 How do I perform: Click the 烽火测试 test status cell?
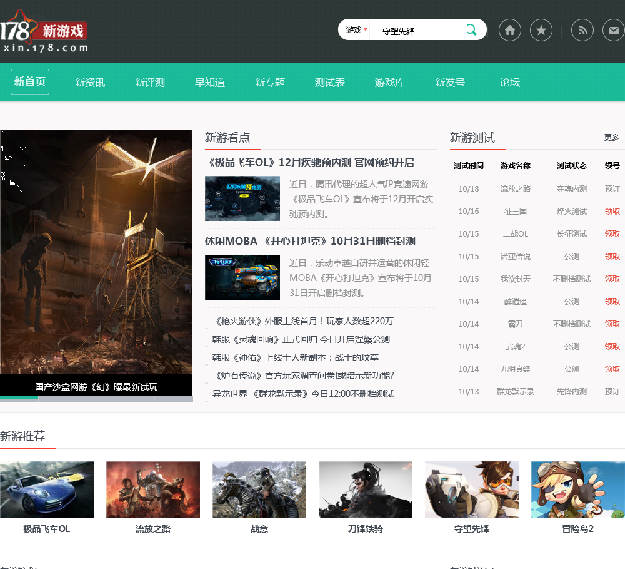coord(572,211)
